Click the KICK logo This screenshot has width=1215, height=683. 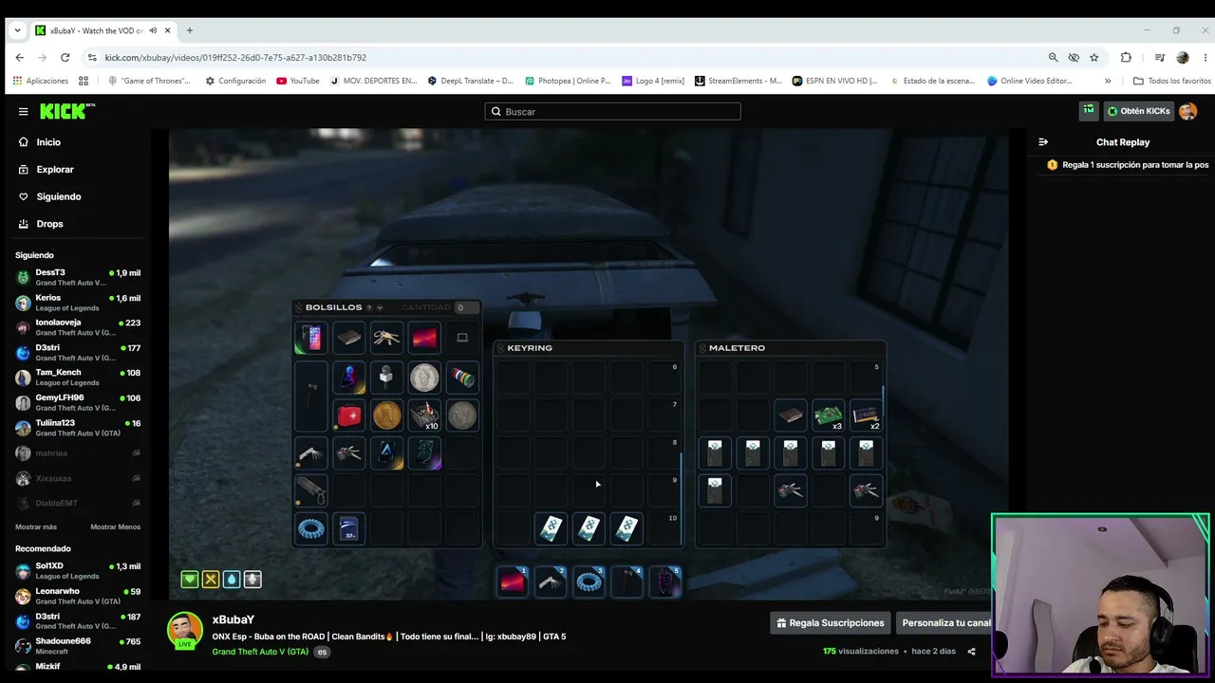coord(67,112)
